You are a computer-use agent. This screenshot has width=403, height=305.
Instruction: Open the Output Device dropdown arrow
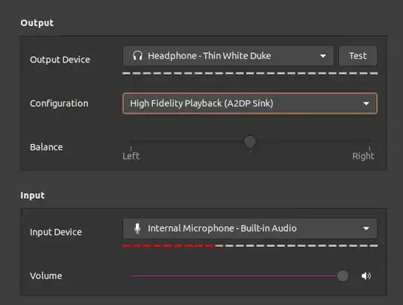pyautogui.click(x=323, y=56)
